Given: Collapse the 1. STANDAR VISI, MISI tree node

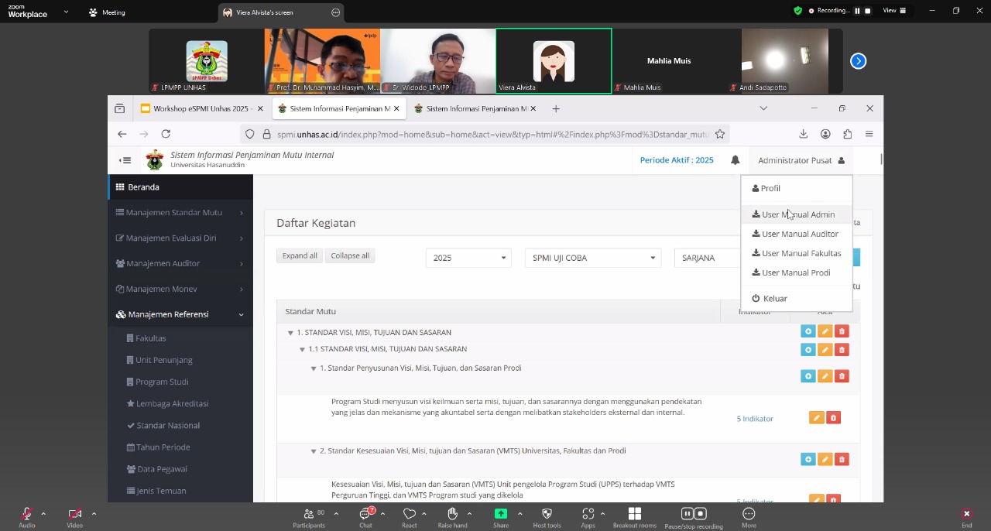Looking at the screenshot, I should tap(290, 333).
